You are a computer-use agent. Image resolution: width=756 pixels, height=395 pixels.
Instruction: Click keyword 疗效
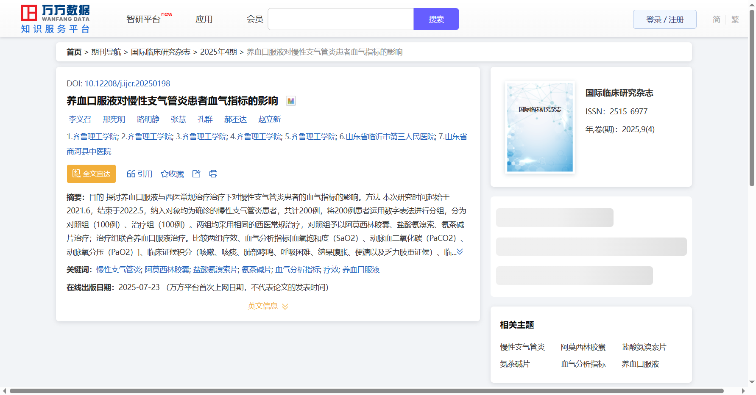click(331, 270)
